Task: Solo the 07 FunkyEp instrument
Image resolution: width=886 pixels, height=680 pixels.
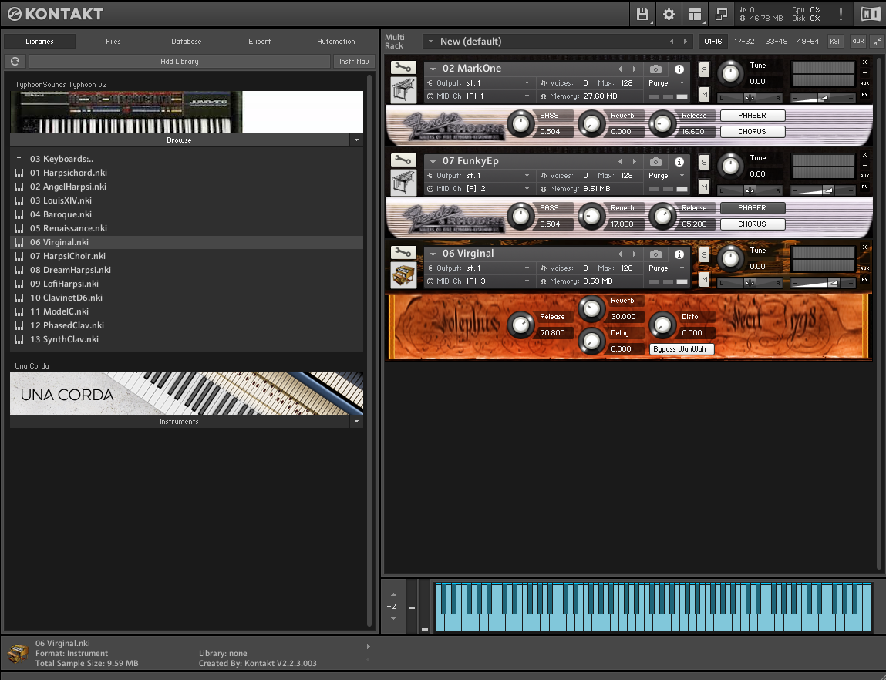Action: pos(704,163)
